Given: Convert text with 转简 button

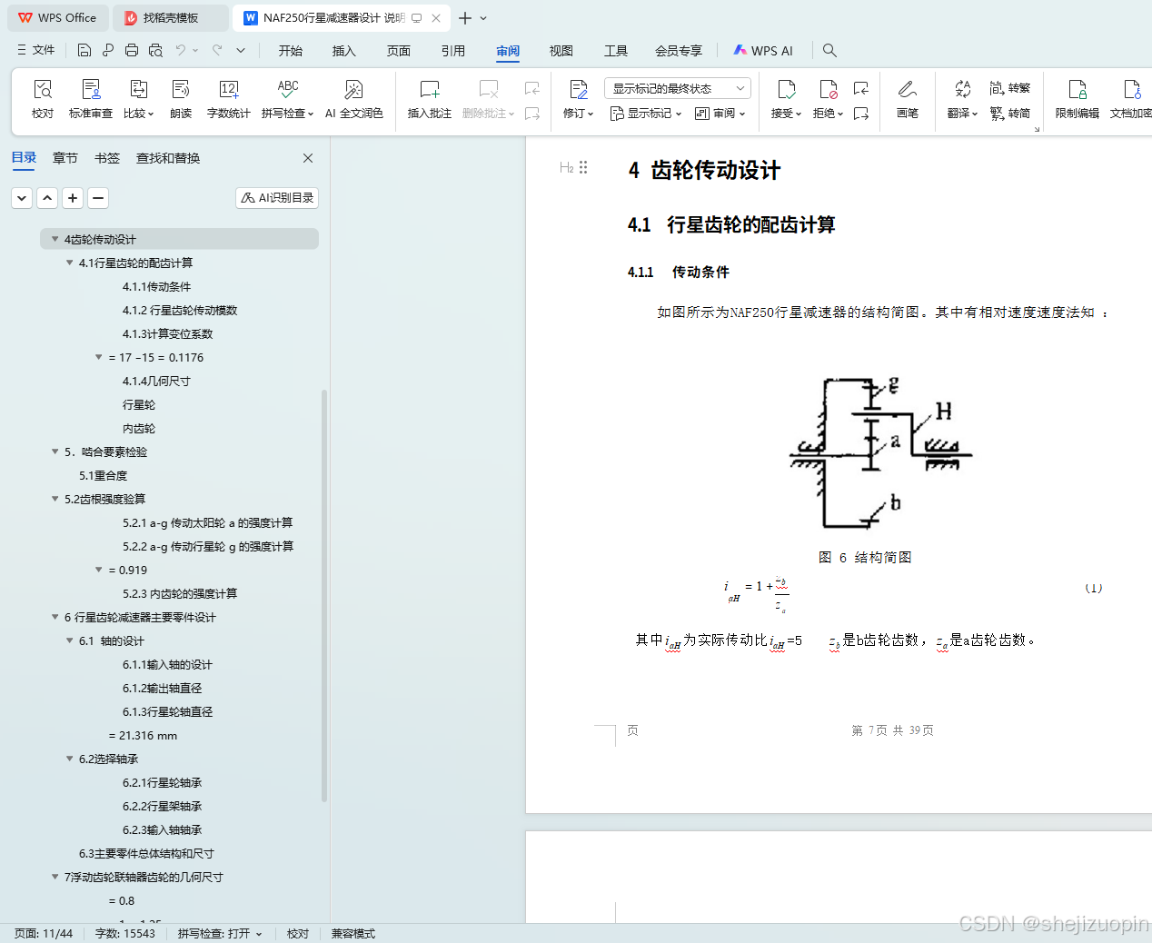Looking at the screenshot, I should [x=1010, y=114].
